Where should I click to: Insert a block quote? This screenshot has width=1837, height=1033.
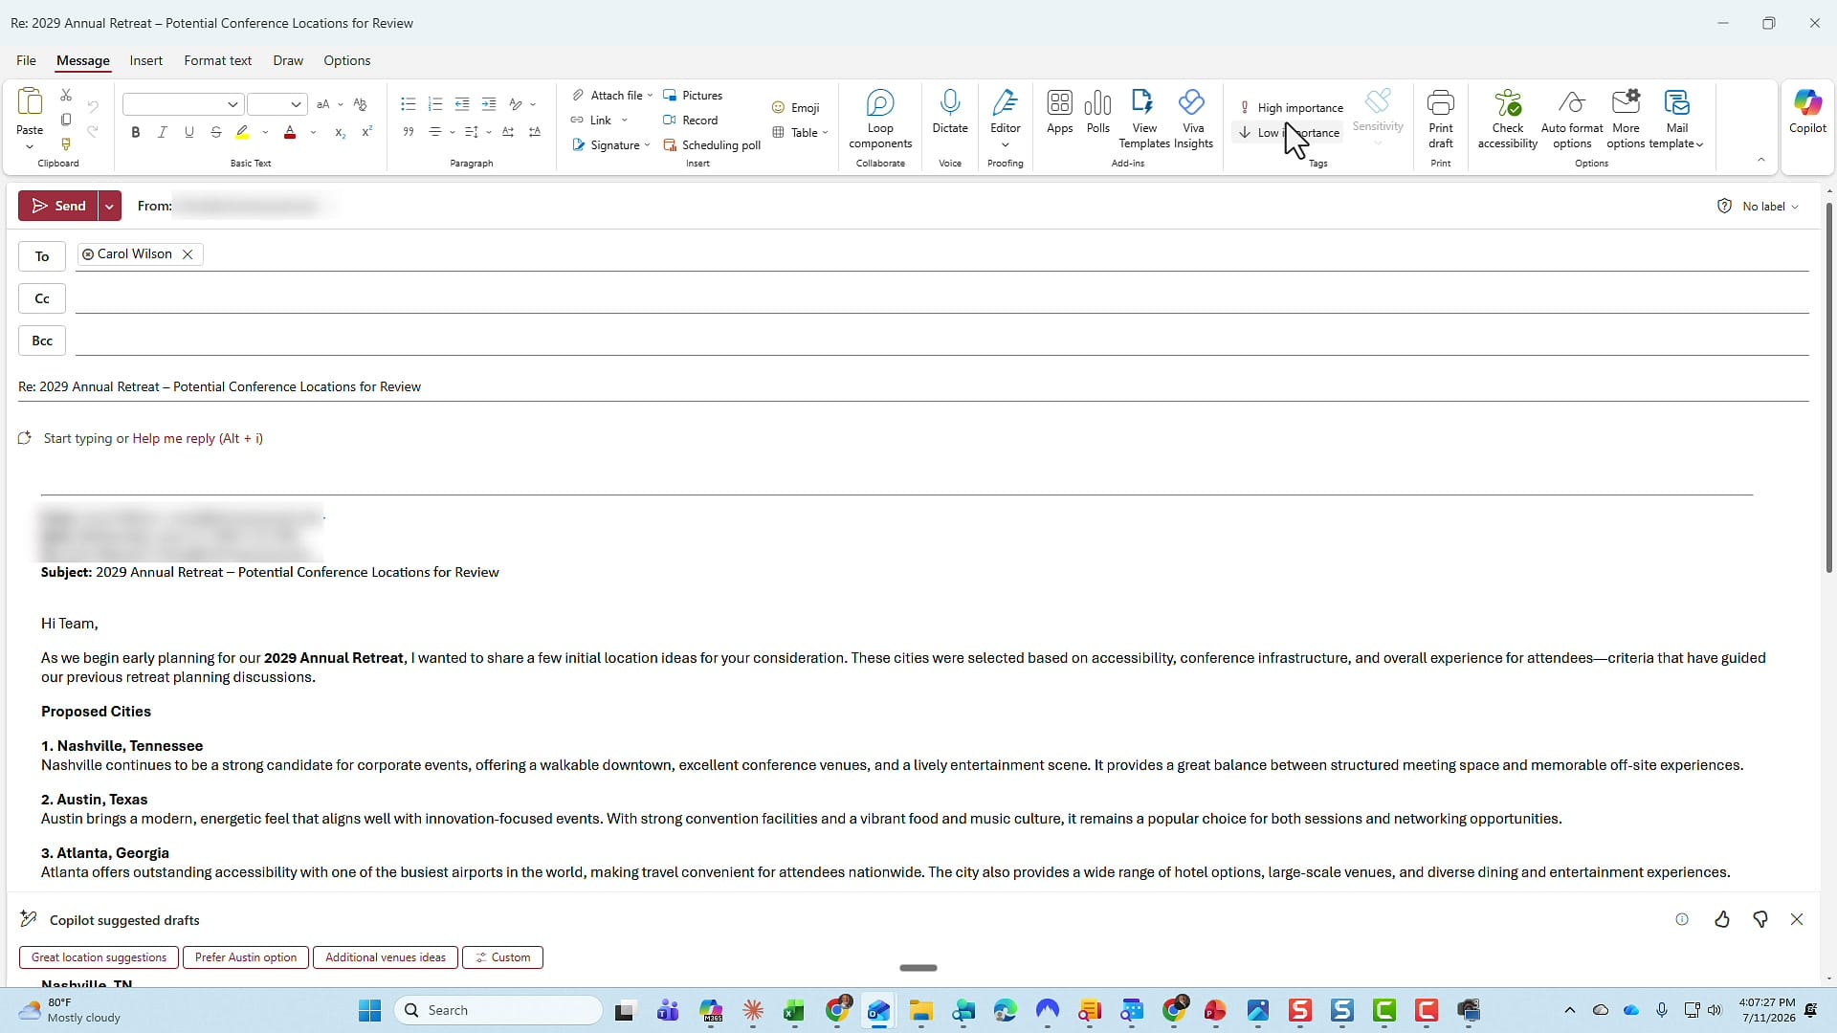409,132
